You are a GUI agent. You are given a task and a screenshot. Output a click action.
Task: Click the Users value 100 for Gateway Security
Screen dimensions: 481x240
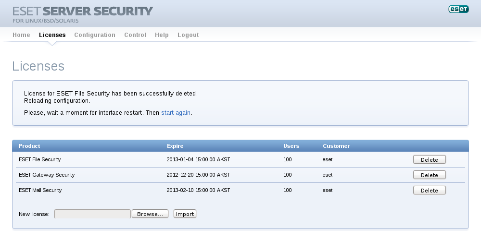[288, 175]
